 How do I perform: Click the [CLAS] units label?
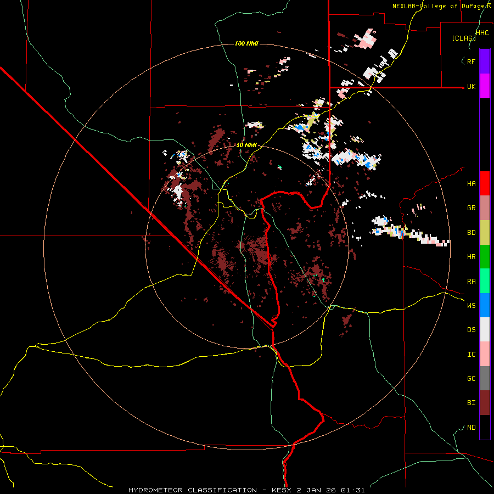coord(464,38)
